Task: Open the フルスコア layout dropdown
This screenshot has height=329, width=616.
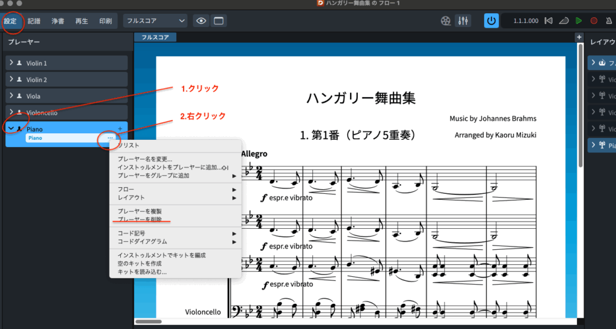Action: (x=155, y=21)
